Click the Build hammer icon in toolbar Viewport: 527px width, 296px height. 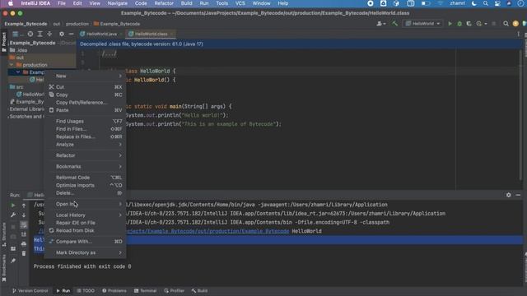(395, 24)
